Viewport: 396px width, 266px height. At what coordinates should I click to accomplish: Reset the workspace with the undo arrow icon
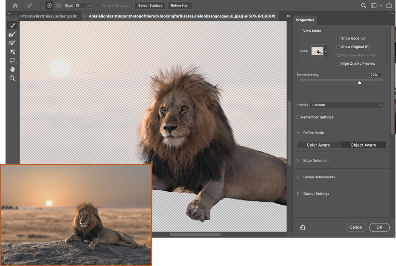pos(303,228)
